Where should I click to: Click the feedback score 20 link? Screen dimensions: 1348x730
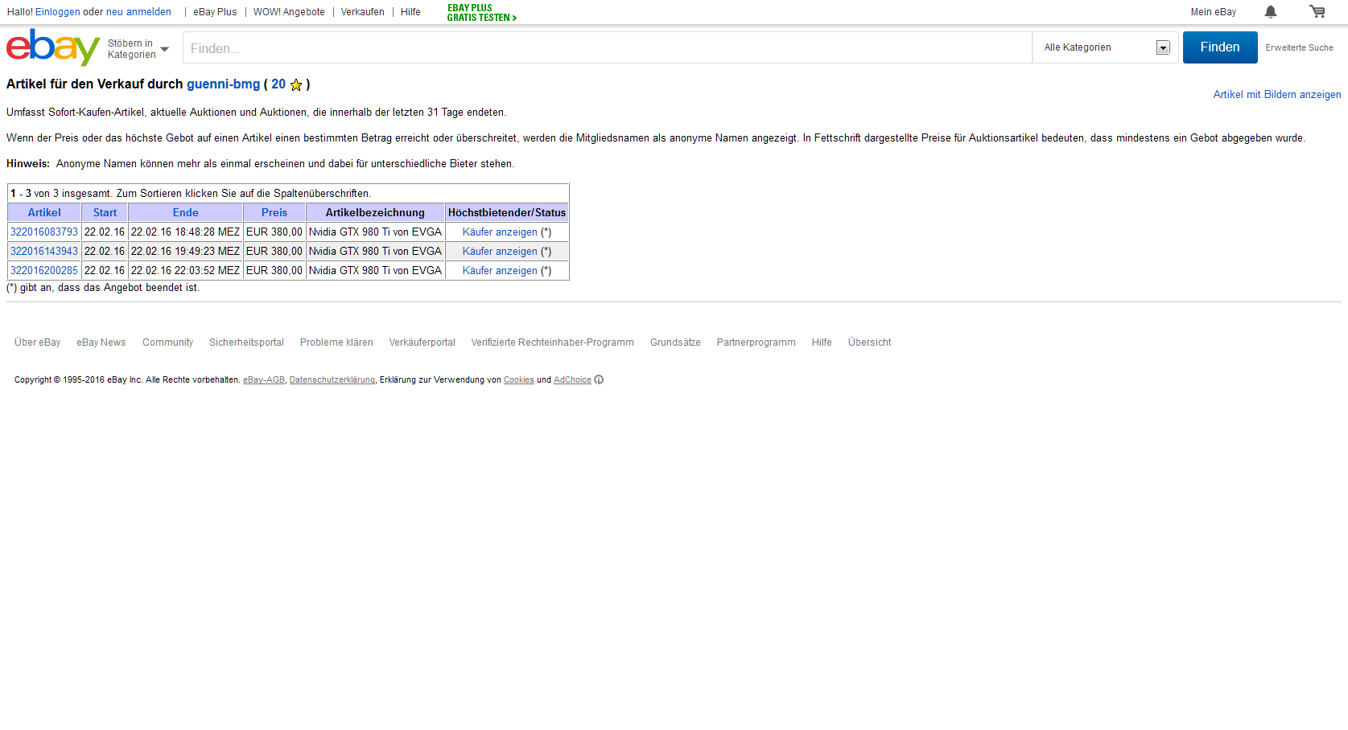click(x=278, y=84)
